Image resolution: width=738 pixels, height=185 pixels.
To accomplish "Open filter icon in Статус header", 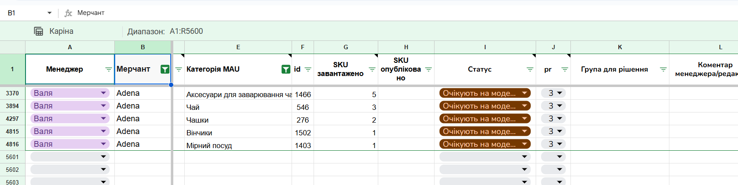I will [530, 69].
